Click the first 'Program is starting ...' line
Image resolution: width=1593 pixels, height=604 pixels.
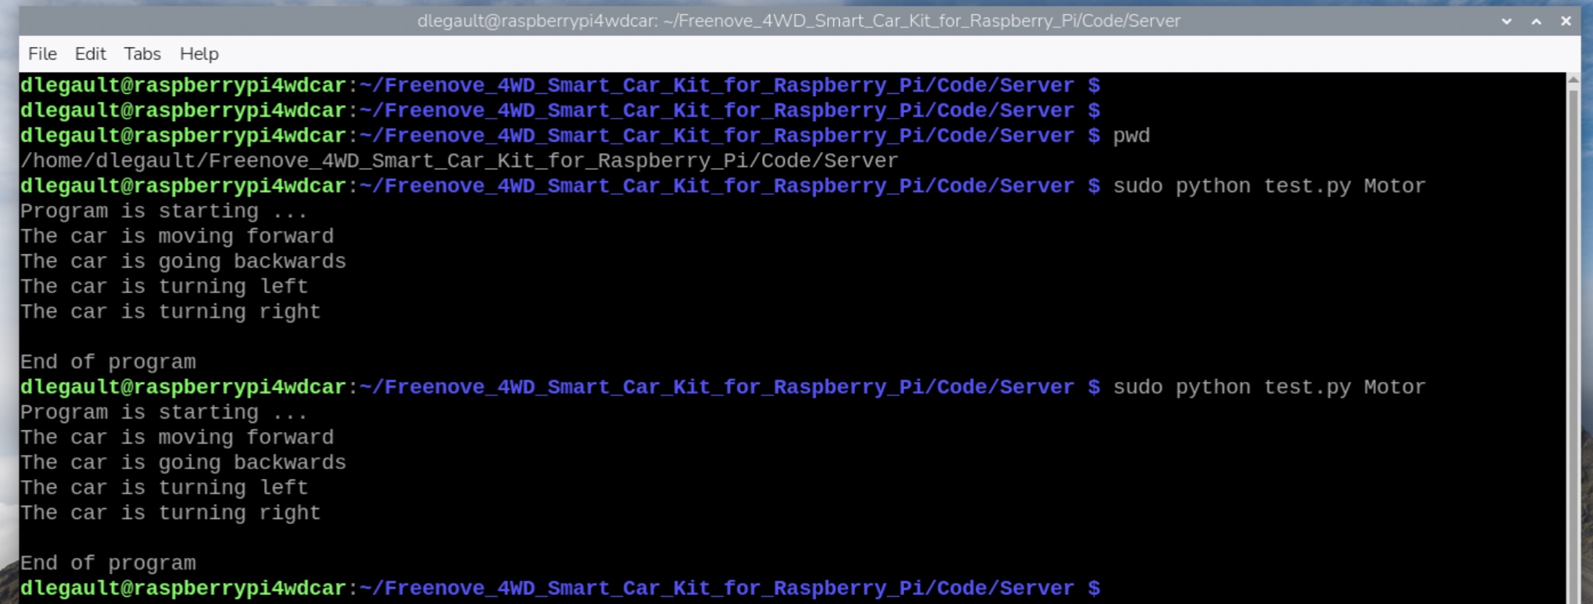click(164, 211)
